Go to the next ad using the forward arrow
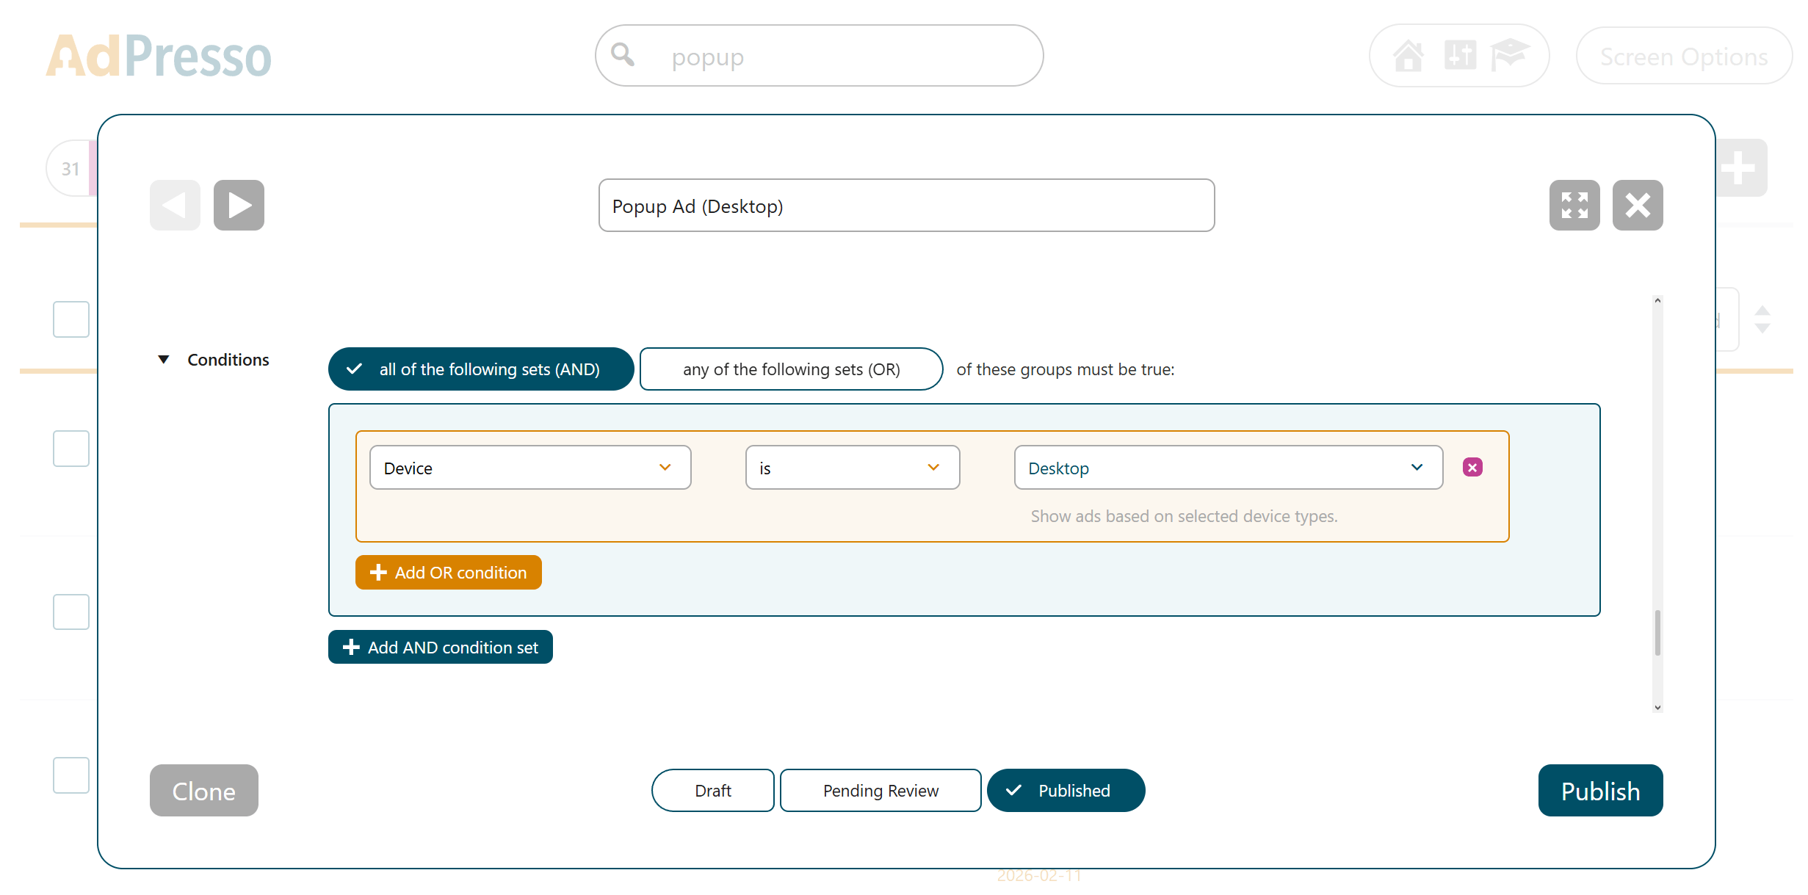 (238, 205)
